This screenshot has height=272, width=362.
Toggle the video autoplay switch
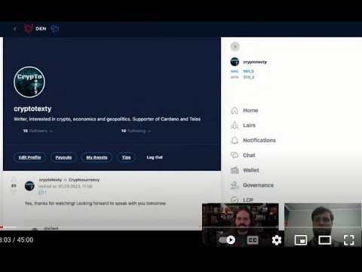coord(227,240)
